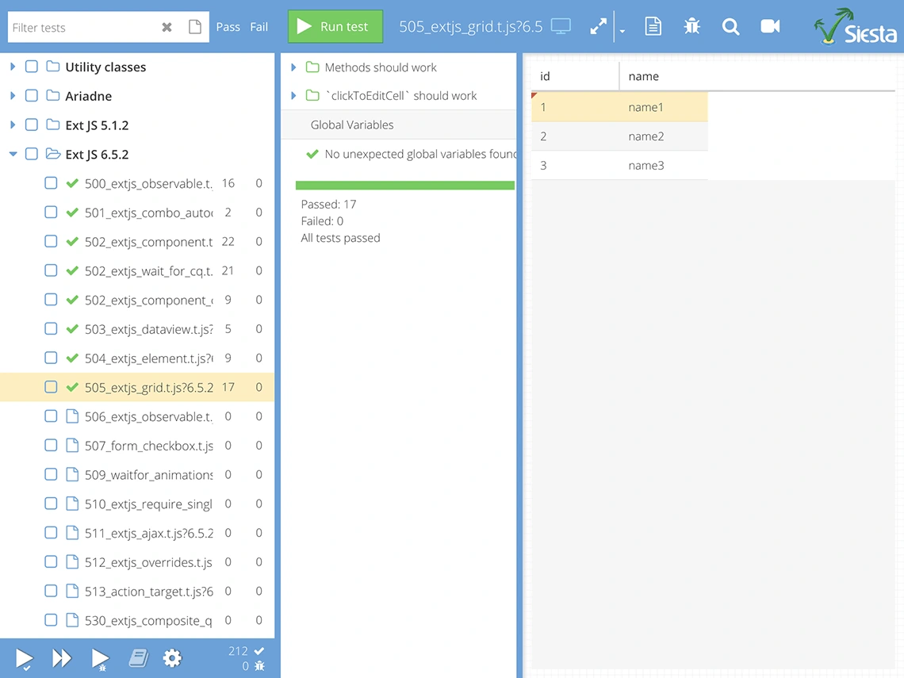Collapse the Ext JS 6.5.2 tree node

pos(13,154)
